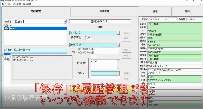Switch to the 見積管理 tab
This screenshot has width=203, height=109.
pyautogui.click(x=36, y=11)
